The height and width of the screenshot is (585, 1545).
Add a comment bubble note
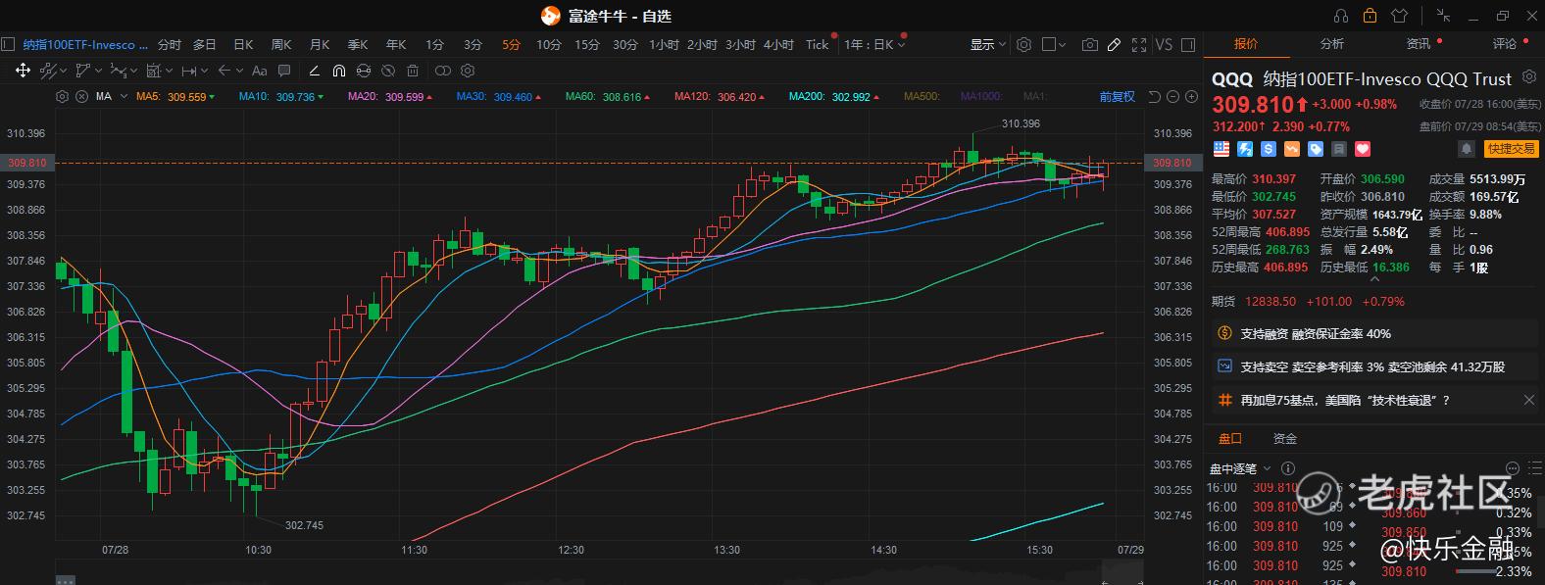pyautogui.click(x=284, y=71)
